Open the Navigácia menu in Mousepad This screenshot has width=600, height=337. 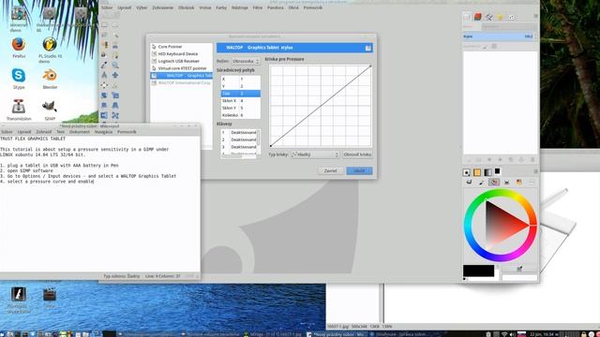pos(103,132)
